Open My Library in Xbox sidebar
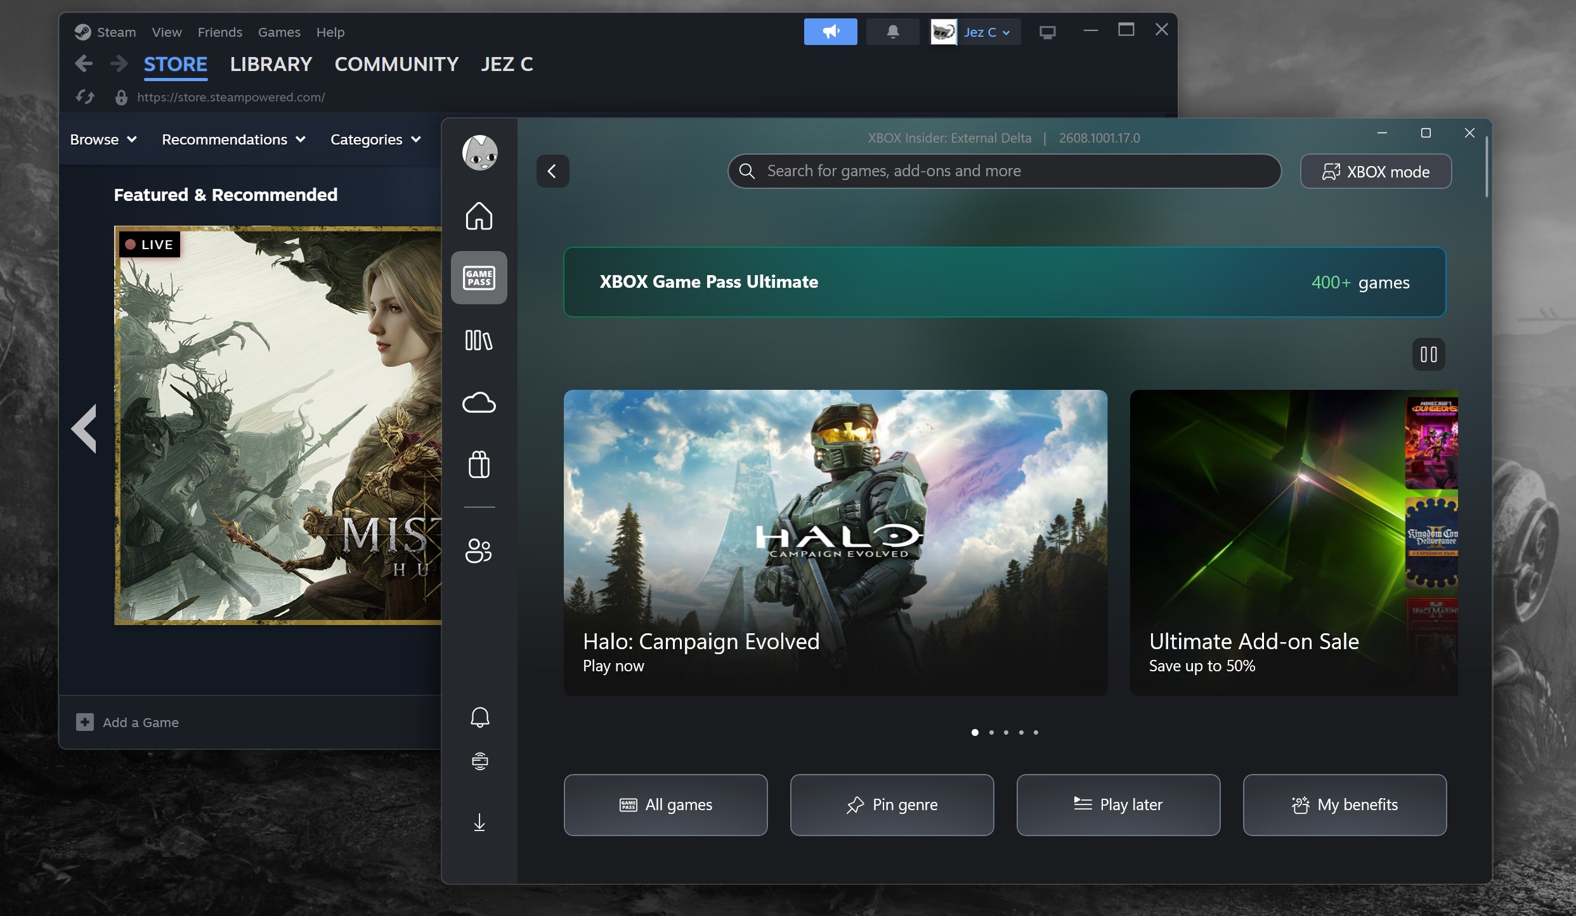1576x916 pixels. click(x=479, y=340)
